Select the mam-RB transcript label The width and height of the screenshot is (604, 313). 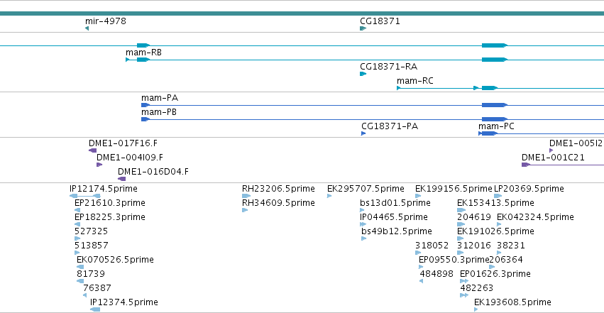[x=143, y=53]
